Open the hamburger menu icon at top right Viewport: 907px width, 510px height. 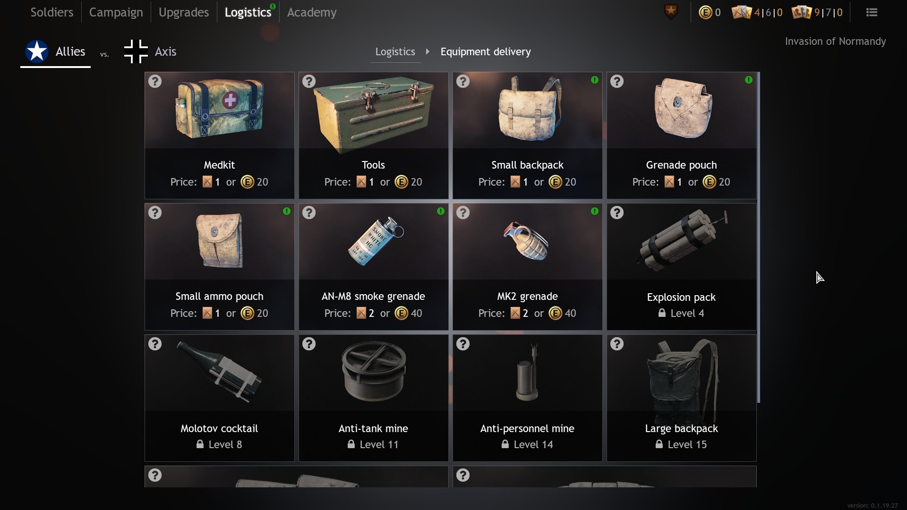tap(872, 12)
